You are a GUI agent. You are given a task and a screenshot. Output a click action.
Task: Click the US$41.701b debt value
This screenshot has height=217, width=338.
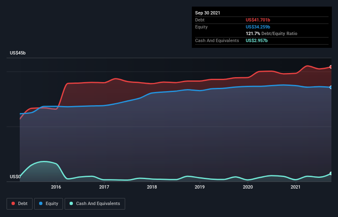[258, 20]
